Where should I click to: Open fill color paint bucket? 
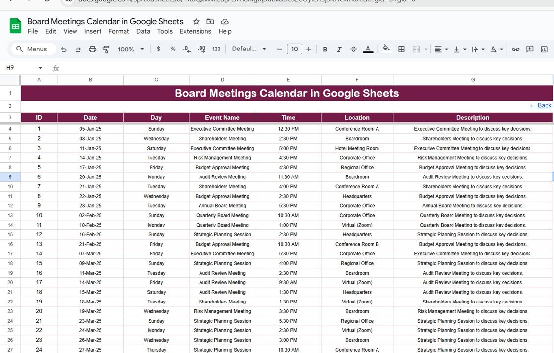pos(386,49)
